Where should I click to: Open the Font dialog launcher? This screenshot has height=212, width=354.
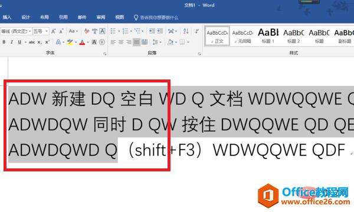point(105,54)
